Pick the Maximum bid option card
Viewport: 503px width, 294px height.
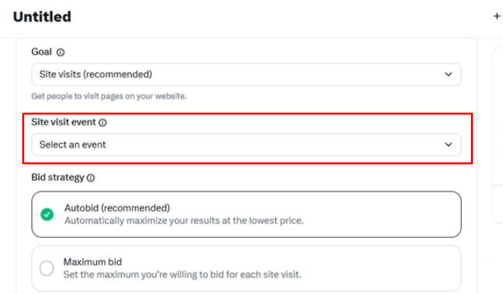click(x=247, y=268)
